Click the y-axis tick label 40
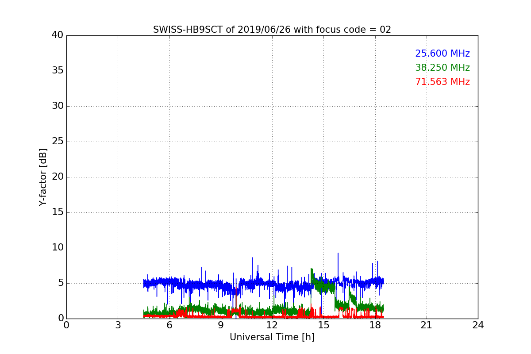 [58, 35]
